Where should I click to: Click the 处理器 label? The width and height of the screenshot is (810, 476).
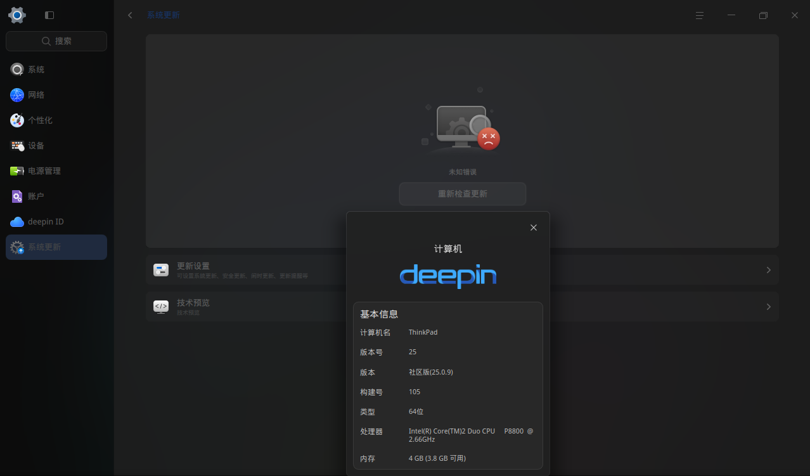[371, 431]
